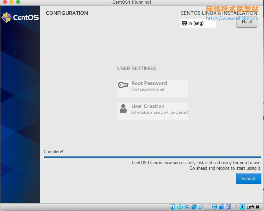264x211 pixels.
Task: Click the 'in (eng)' keyboard layout indicator
Action: click(198, 23)
